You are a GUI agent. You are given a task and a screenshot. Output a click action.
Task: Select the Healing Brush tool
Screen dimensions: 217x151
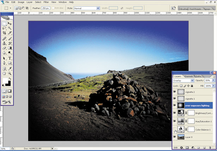click(x=4, y=38)
